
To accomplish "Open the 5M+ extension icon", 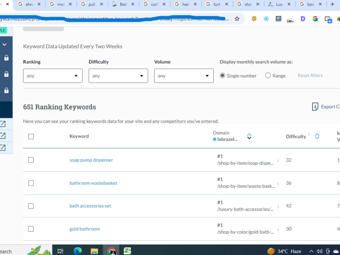I will [x=290, y=20].
